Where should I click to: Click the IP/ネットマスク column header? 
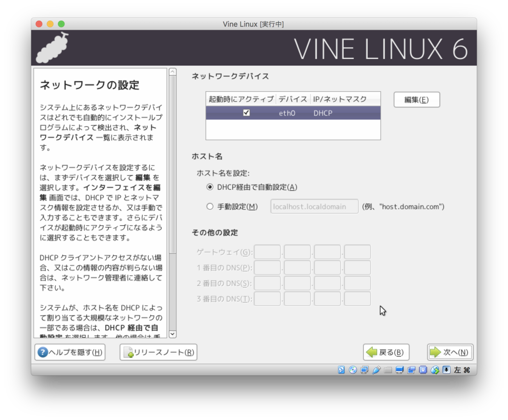(345, 99)
